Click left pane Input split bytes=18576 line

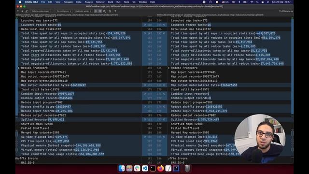pos(40,89)
